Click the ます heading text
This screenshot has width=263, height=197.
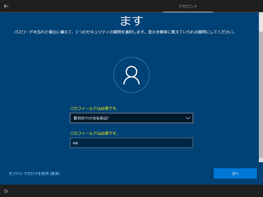coord(131,21)
